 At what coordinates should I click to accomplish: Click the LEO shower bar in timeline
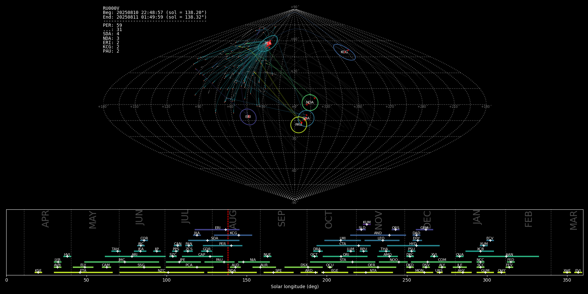point(382,240)
